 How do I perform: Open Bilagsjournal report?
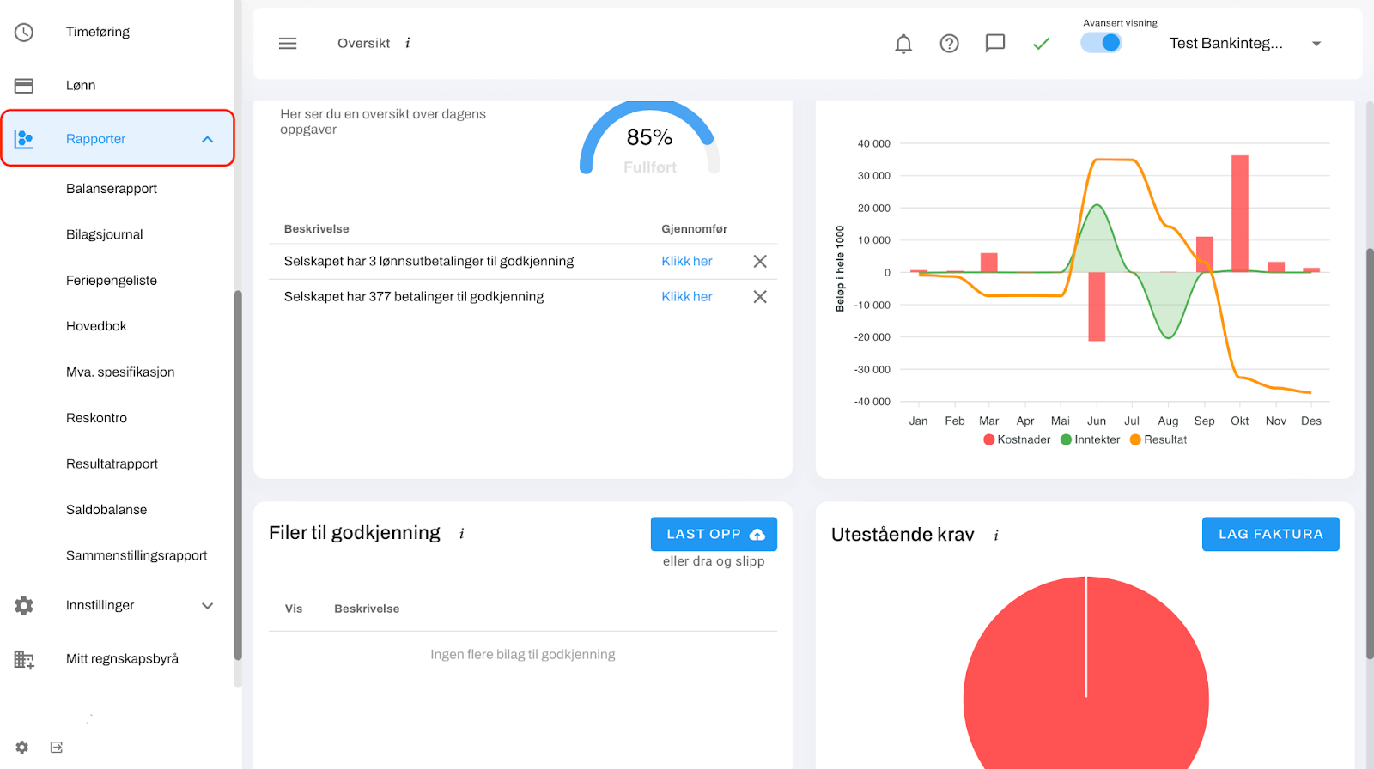pos(105,234)
